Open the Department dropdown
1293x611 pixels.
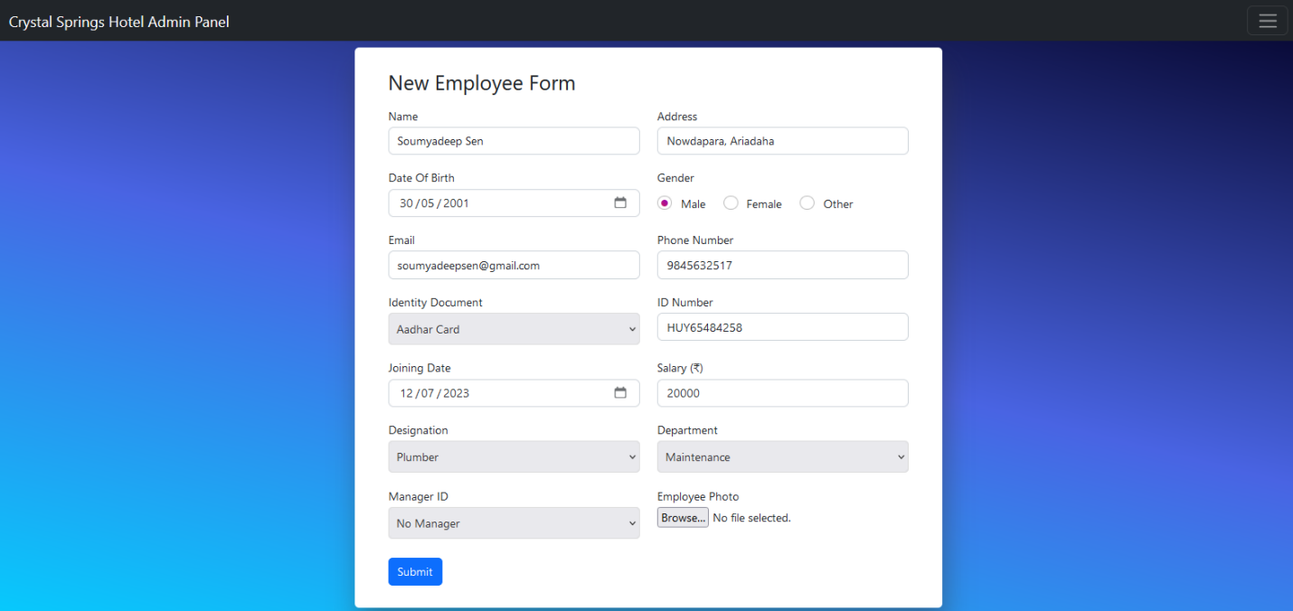click(782, 456)
